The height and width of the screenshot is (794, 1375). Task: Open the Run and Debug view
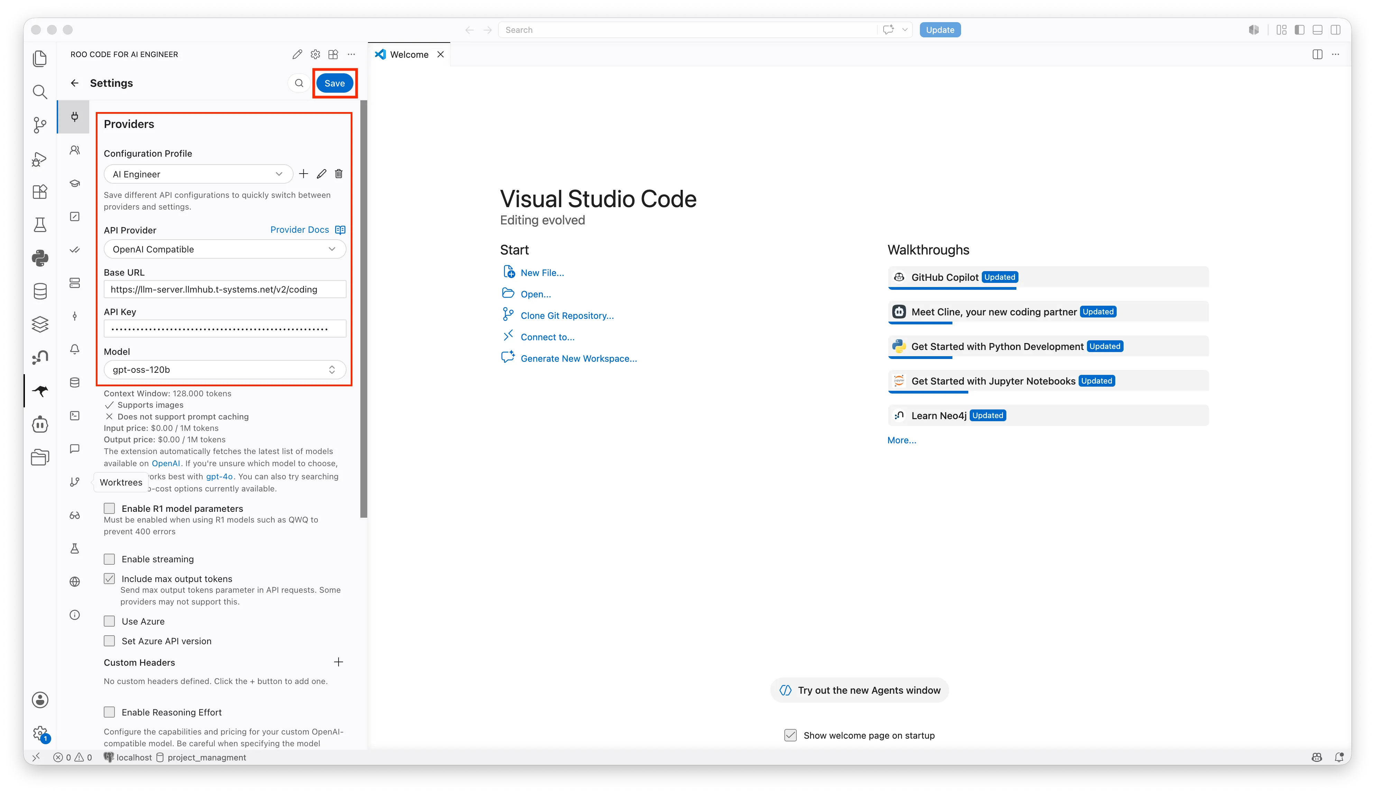coord(40,159)
